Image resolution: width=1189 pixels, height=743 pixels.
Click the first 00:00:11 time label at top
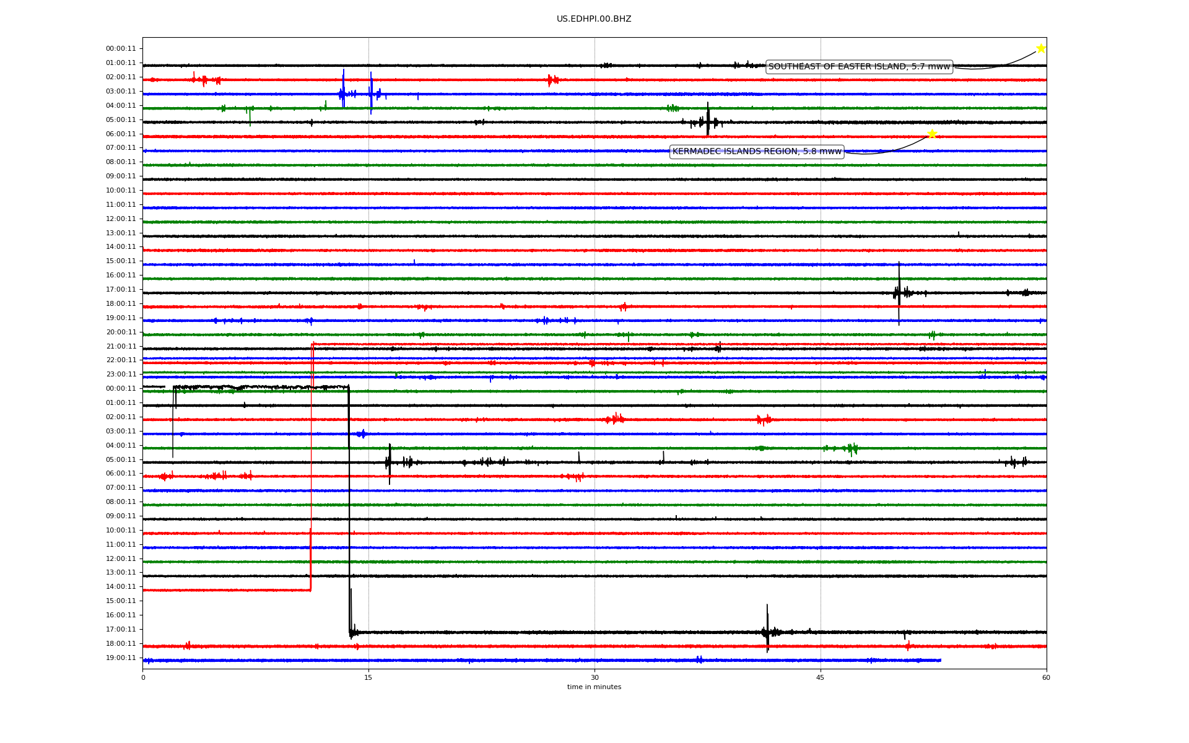(x=121, y=49)
